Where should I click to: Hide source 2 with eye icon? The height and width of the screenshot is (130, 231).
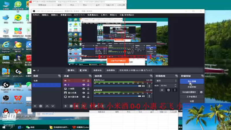coord(84,85)
